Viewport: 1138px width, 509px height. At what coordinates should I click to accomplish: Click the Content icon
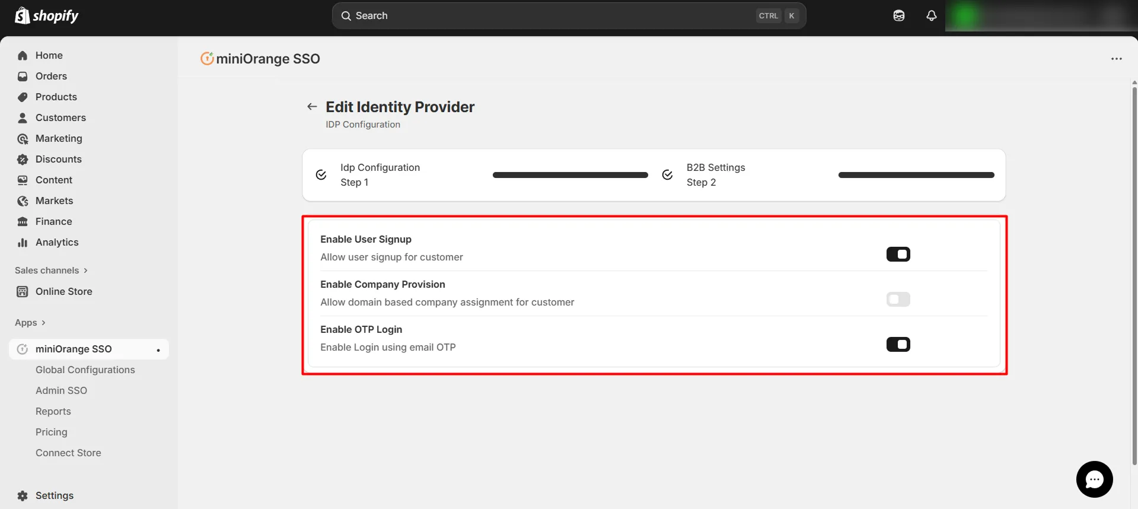coord(23,180)
